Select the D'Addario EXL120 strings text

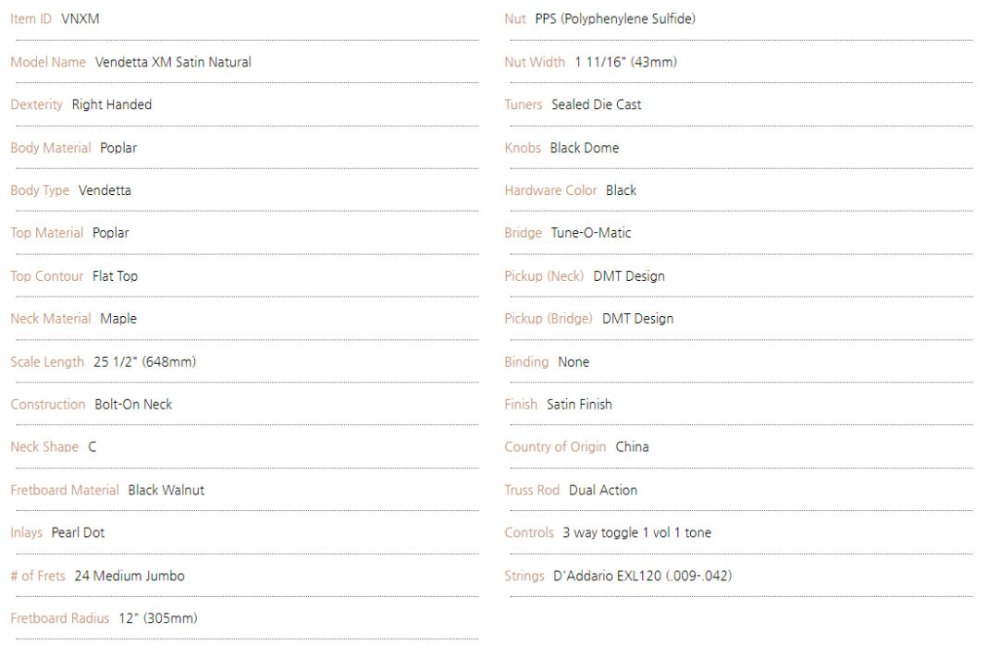(643, 576)
